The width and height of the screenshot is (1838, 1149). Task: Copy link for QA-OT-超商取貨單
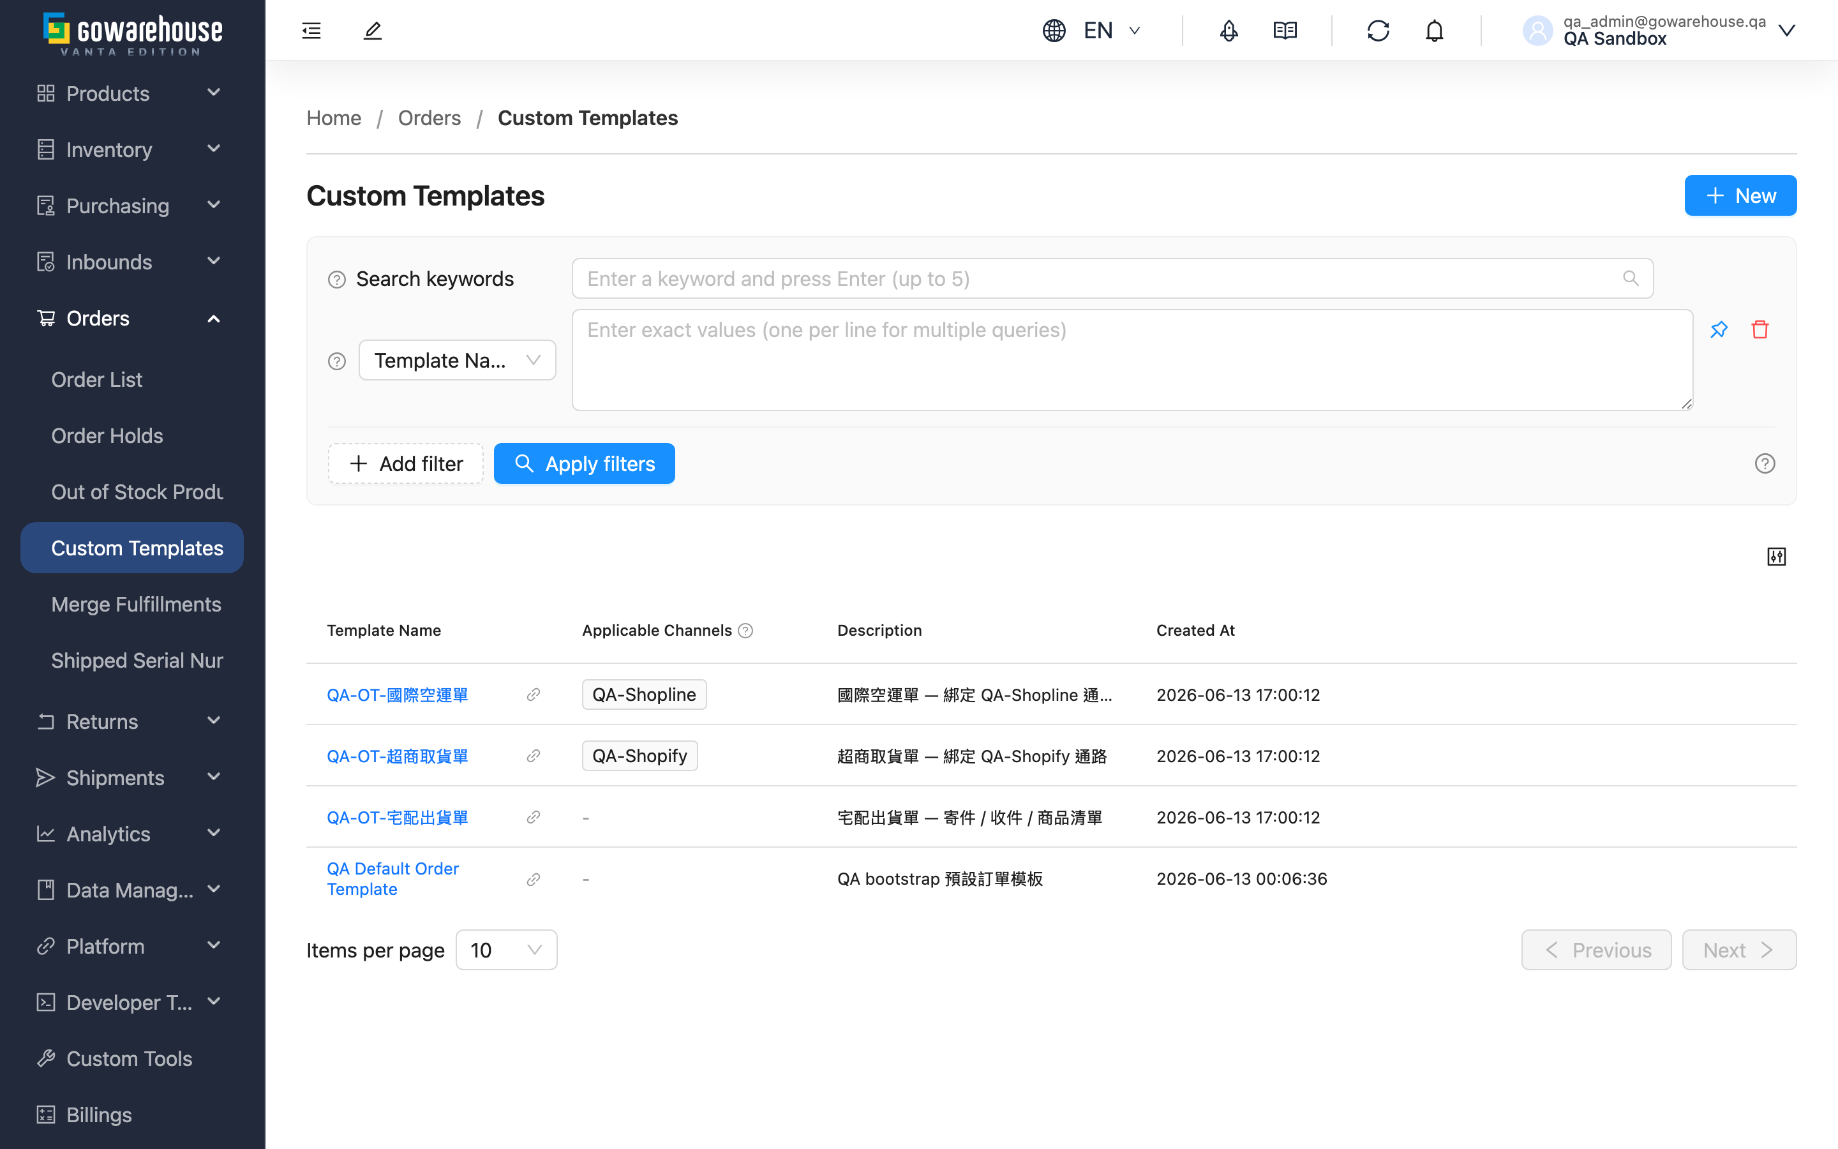pyautogui.click(x=533, y=756)
